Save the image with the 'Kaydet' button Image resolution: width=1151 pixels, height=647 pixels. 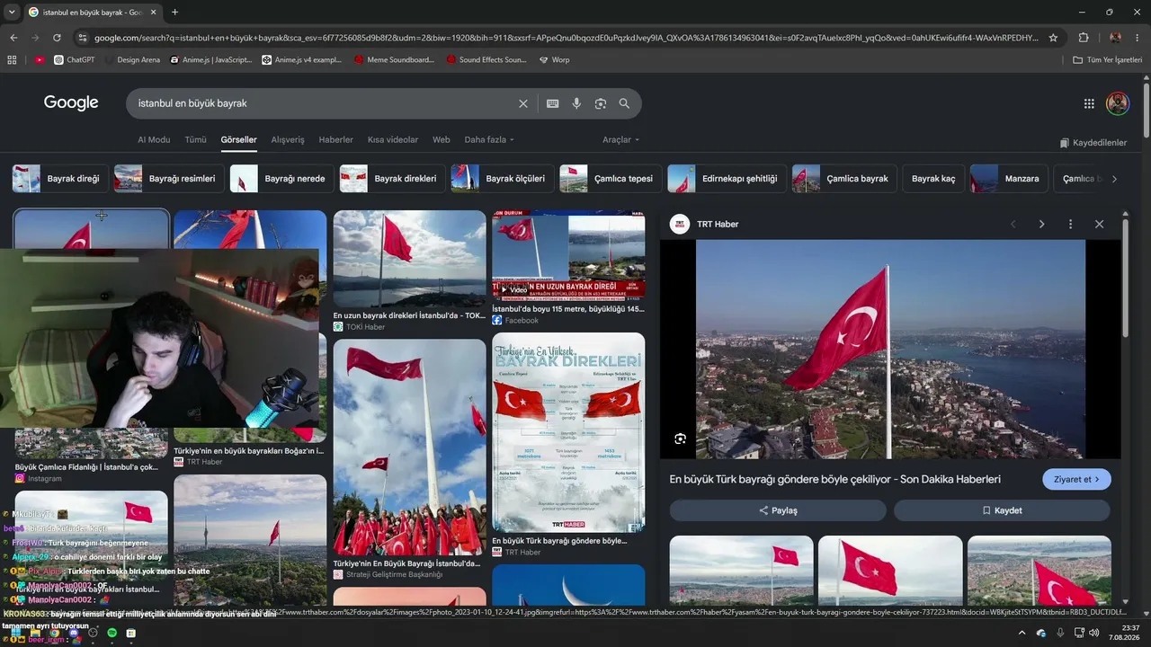tap(1002, 510)
